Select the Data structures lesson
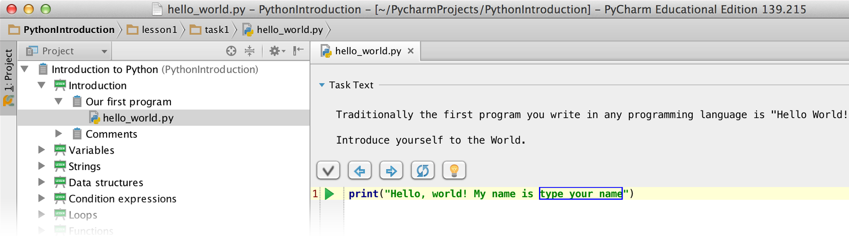This screenshot has height=236, width=849. pyautogui.click(x=106, y=182)
